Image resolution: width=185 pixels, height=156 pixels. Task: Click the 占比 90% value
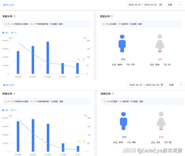pyautogui.click(x=117, y=65)
